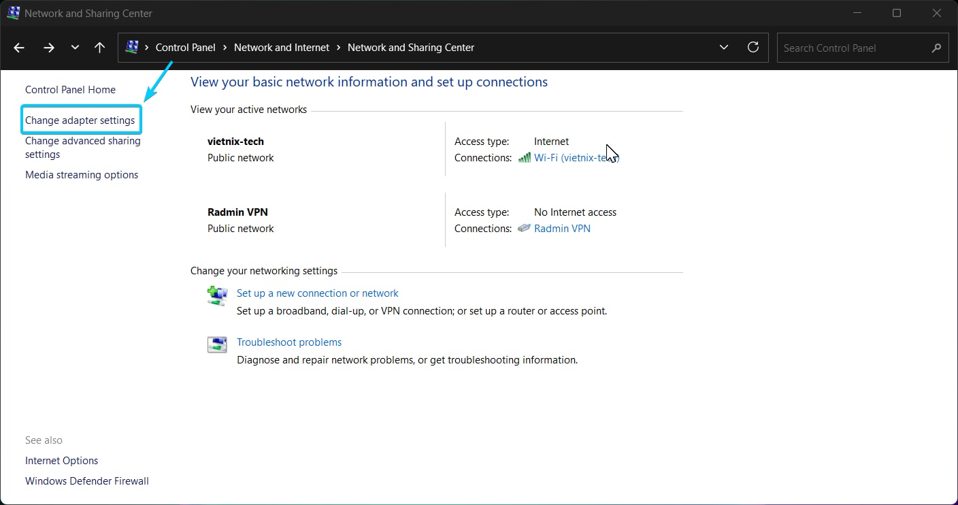Expand the chevron after Control Panel breadcrumb

point(225,48)
